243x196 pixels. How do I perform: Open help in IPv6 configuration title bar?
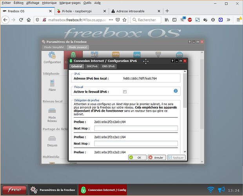(x=172, y=61)
